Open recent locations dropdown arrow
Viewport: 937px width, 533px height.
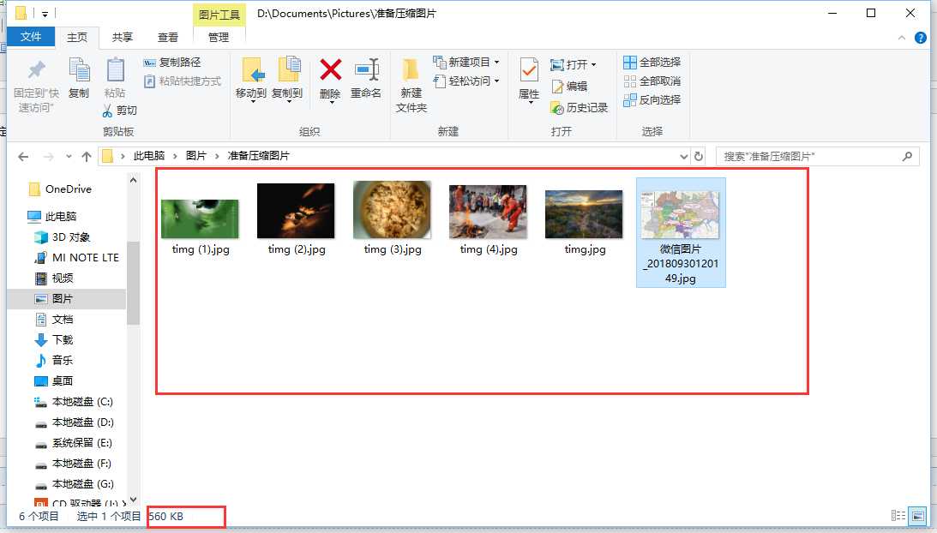(x=69, y=157)
